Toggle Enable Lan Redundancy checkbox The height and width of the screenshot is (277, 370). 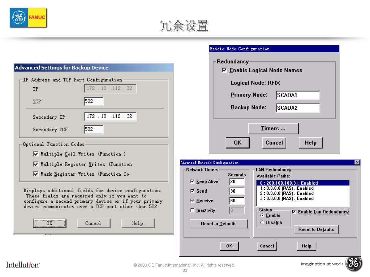click(x=294, y=212)
